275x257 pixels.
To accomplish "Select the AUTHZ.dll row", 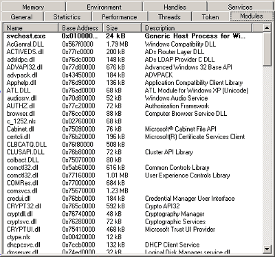I will click(x=133, y=106).
